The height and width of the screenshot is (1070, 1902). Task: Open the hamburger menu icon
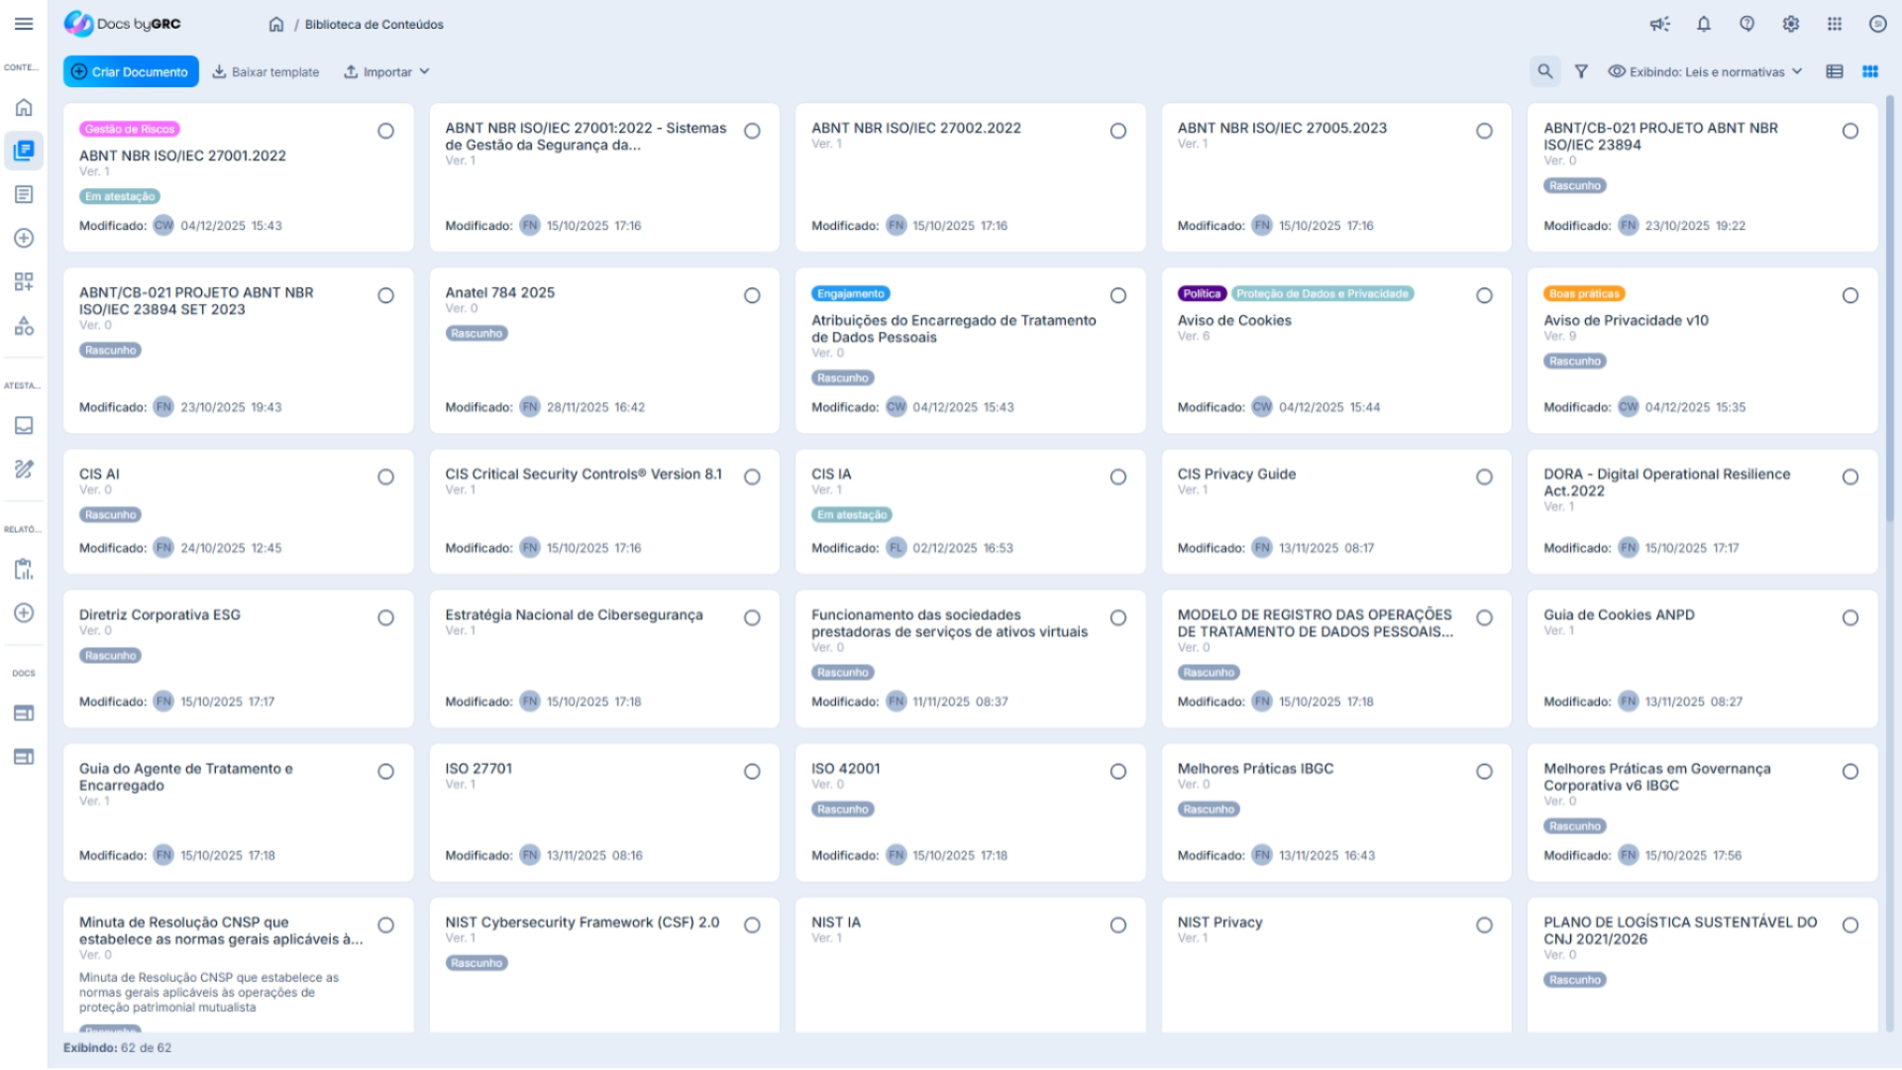coord(24,24)
